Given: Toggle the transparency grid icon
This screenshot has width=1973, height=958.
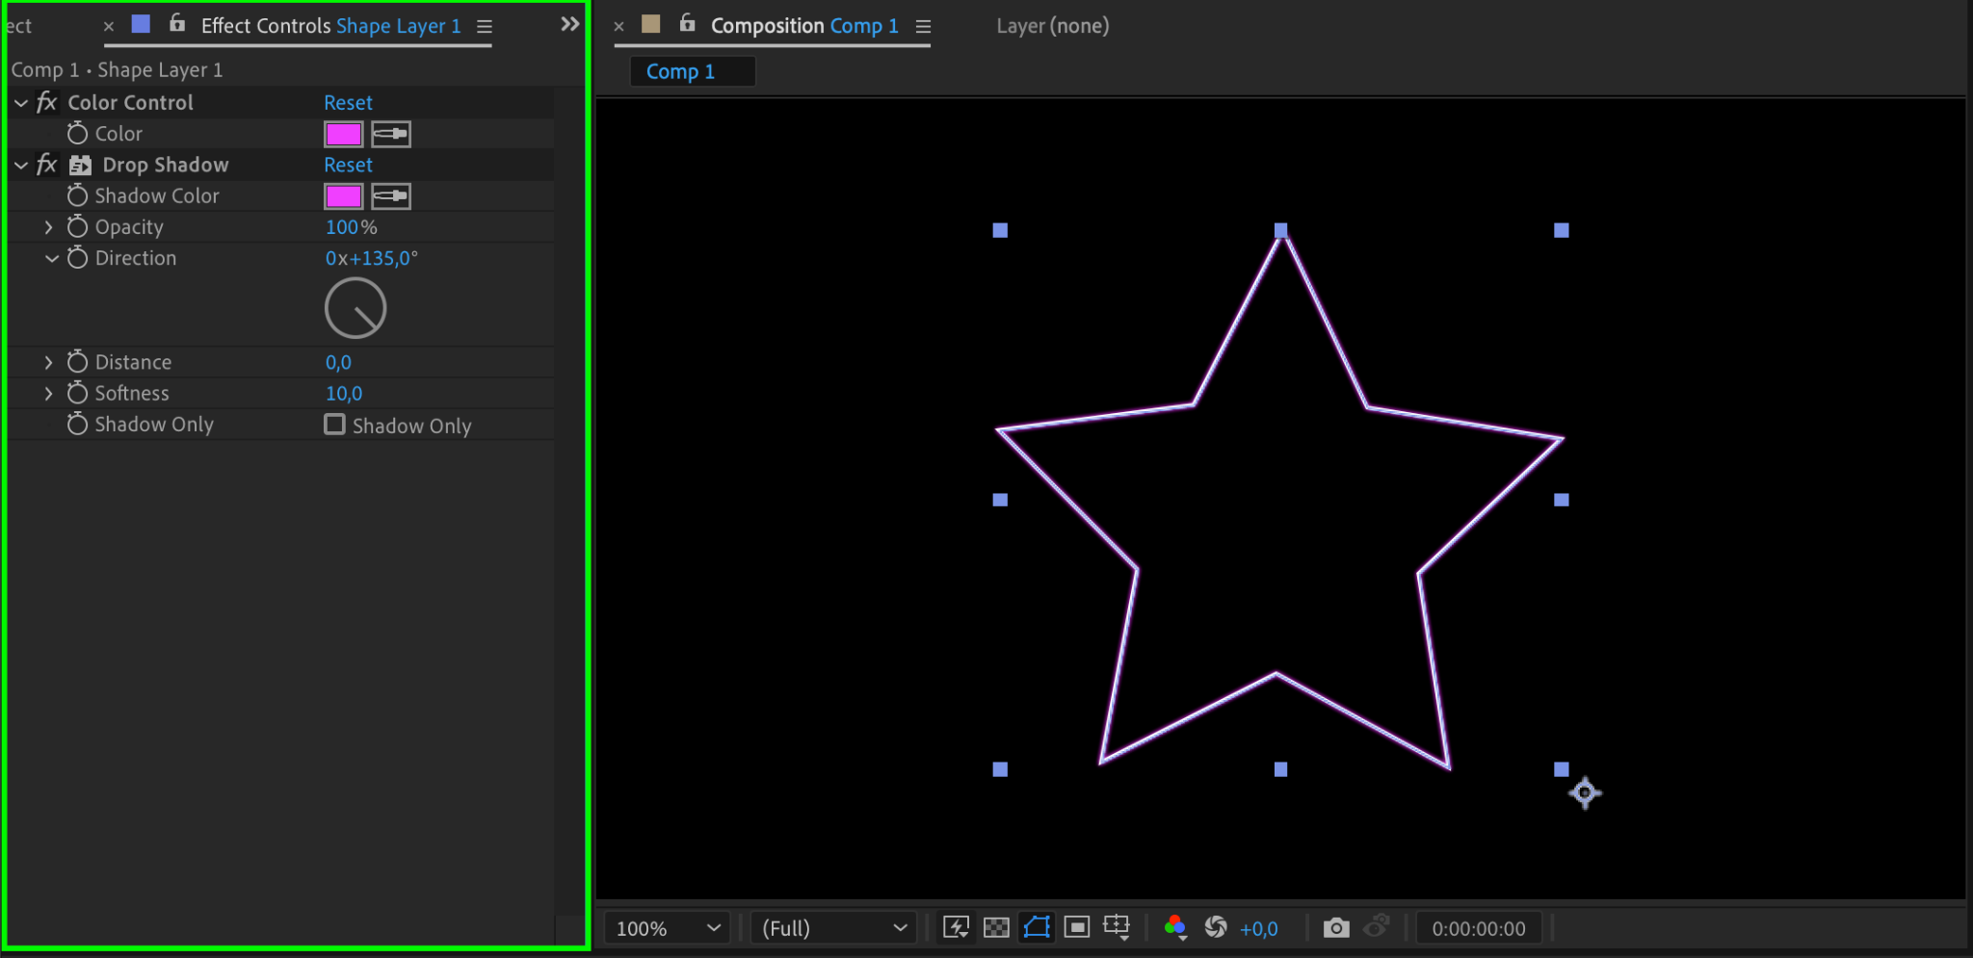Looking at the screenshot, I should pyautogui.click(x=996, y=927).
